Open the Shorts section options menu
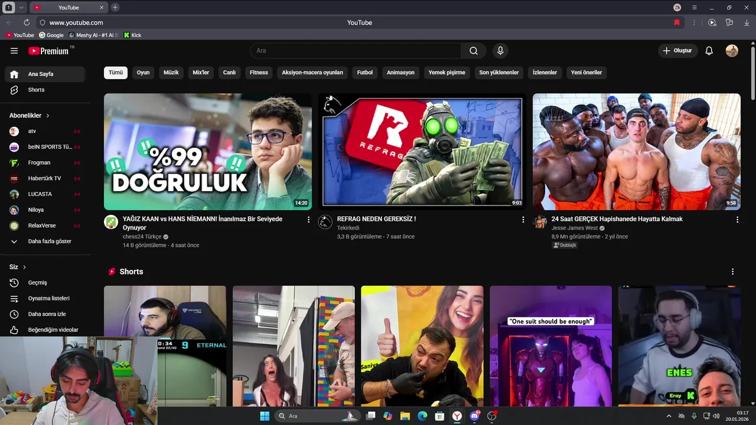This screenshot has width=756, height=425. (732, 272)
